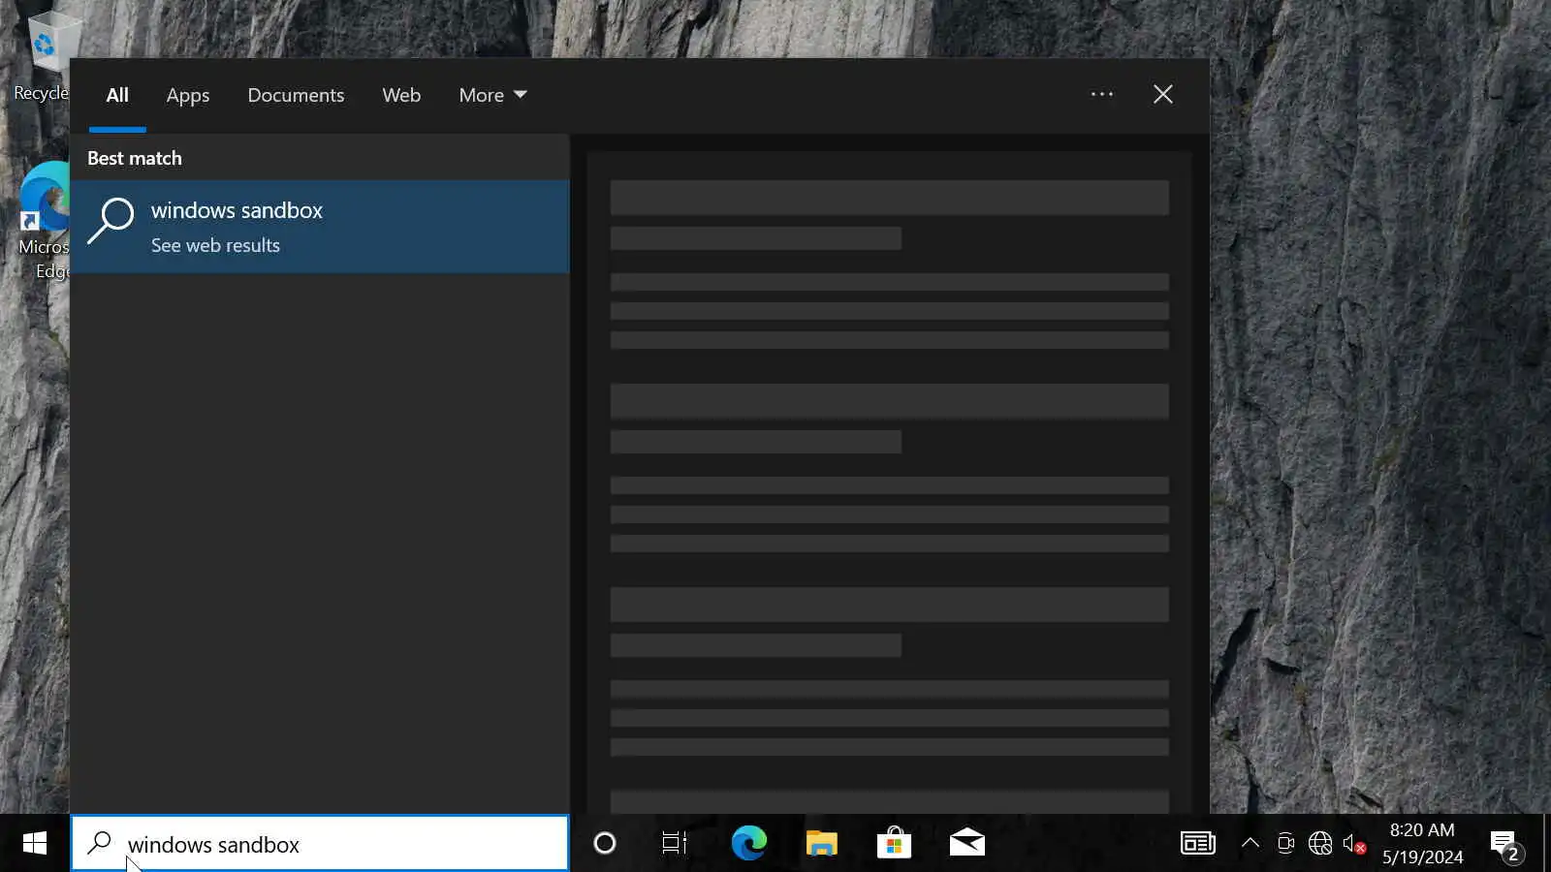
Task: Switch to the All search tab
Action: [117, 95]
